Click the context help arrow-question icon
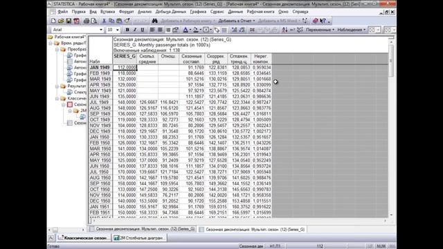Screen dimensions: 443x249 323,21
